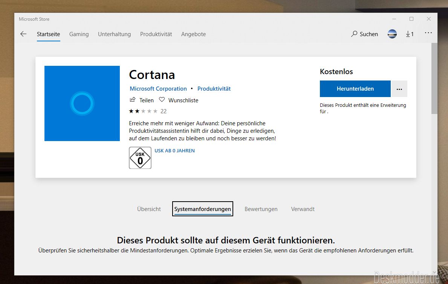This screenshot has width=448, height=284.
Task: Click the Kostenlos price label
Action: tap(336, 71)
